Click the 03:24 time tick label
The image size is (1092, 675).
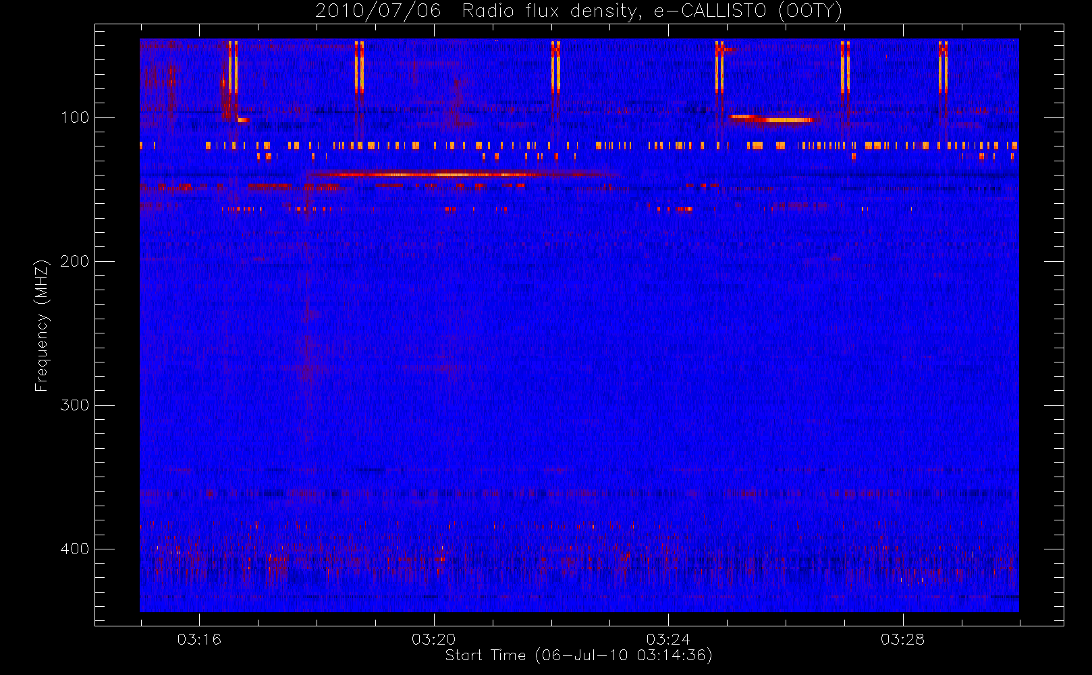[668, 639]
